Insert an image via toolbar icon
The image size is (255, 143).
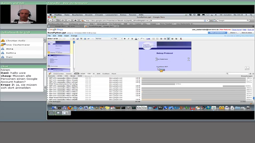pyautogui.click(x=85, y=39)
